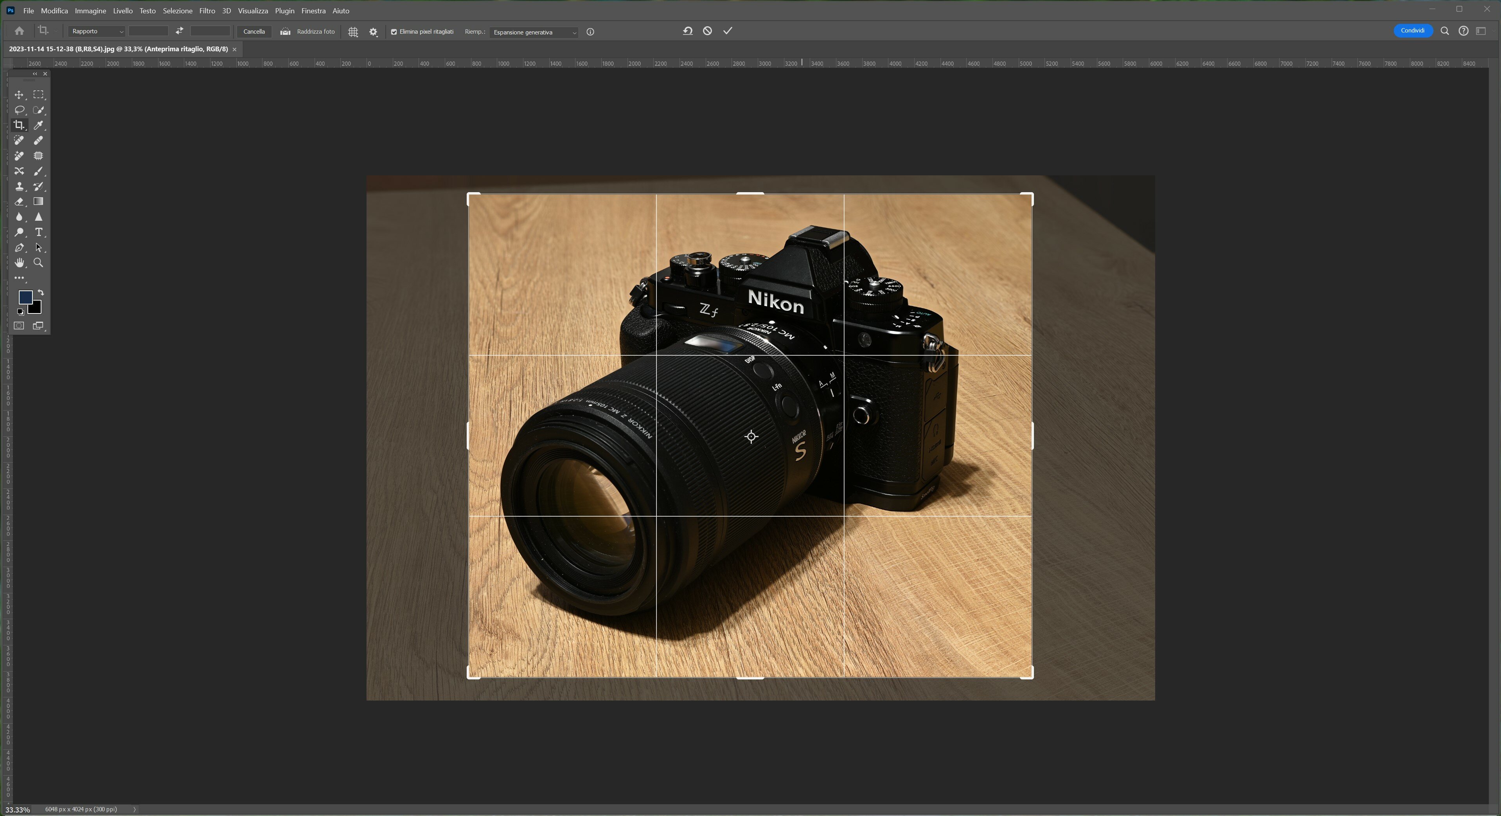Open the Filtro menu

pyautogui.click(x=207, y=11)
